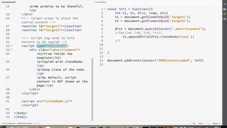The height and width of the screenshot is (128, 227).
Task: Click the green extension icon in the right toolbar
Action: (225, 14)
